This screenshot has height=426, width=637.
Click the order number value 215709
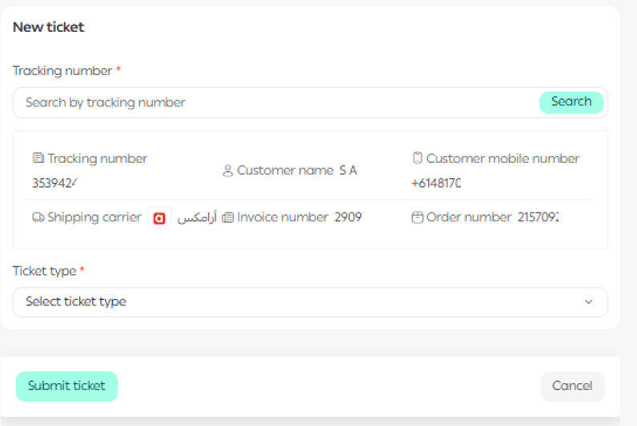(538, 217)
